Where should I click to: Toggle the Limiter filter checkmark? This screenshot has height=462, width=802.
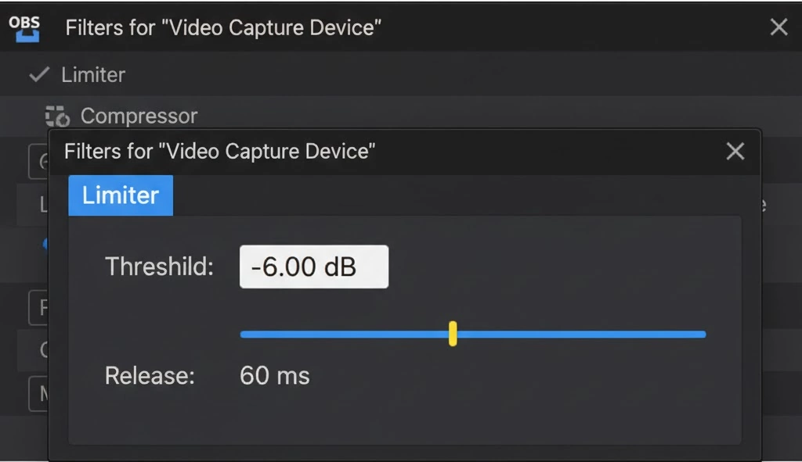coord(38,75)
